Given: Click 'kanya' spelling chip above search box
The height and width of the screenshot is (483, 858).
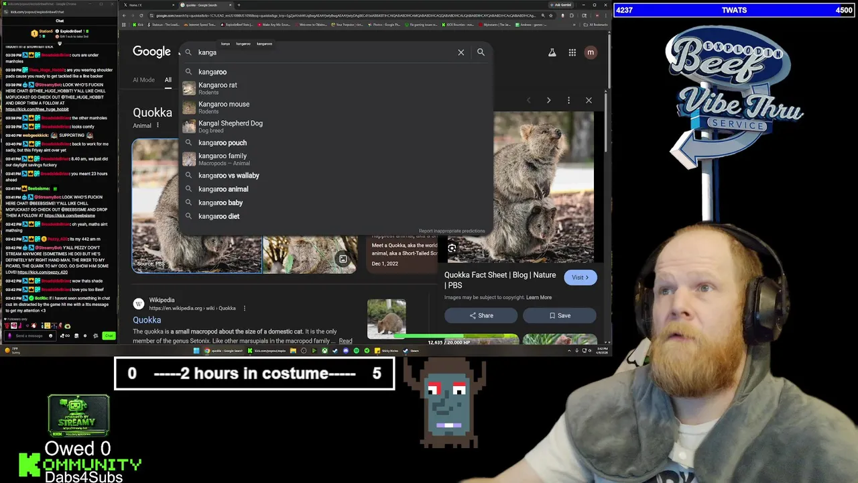Looking at the screenshot, I should coord(225,44).
